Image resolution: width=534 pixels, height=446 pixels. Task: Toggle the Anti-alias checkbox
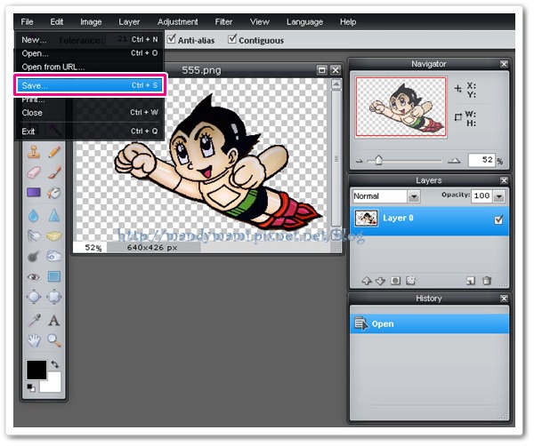coord(172,39)
